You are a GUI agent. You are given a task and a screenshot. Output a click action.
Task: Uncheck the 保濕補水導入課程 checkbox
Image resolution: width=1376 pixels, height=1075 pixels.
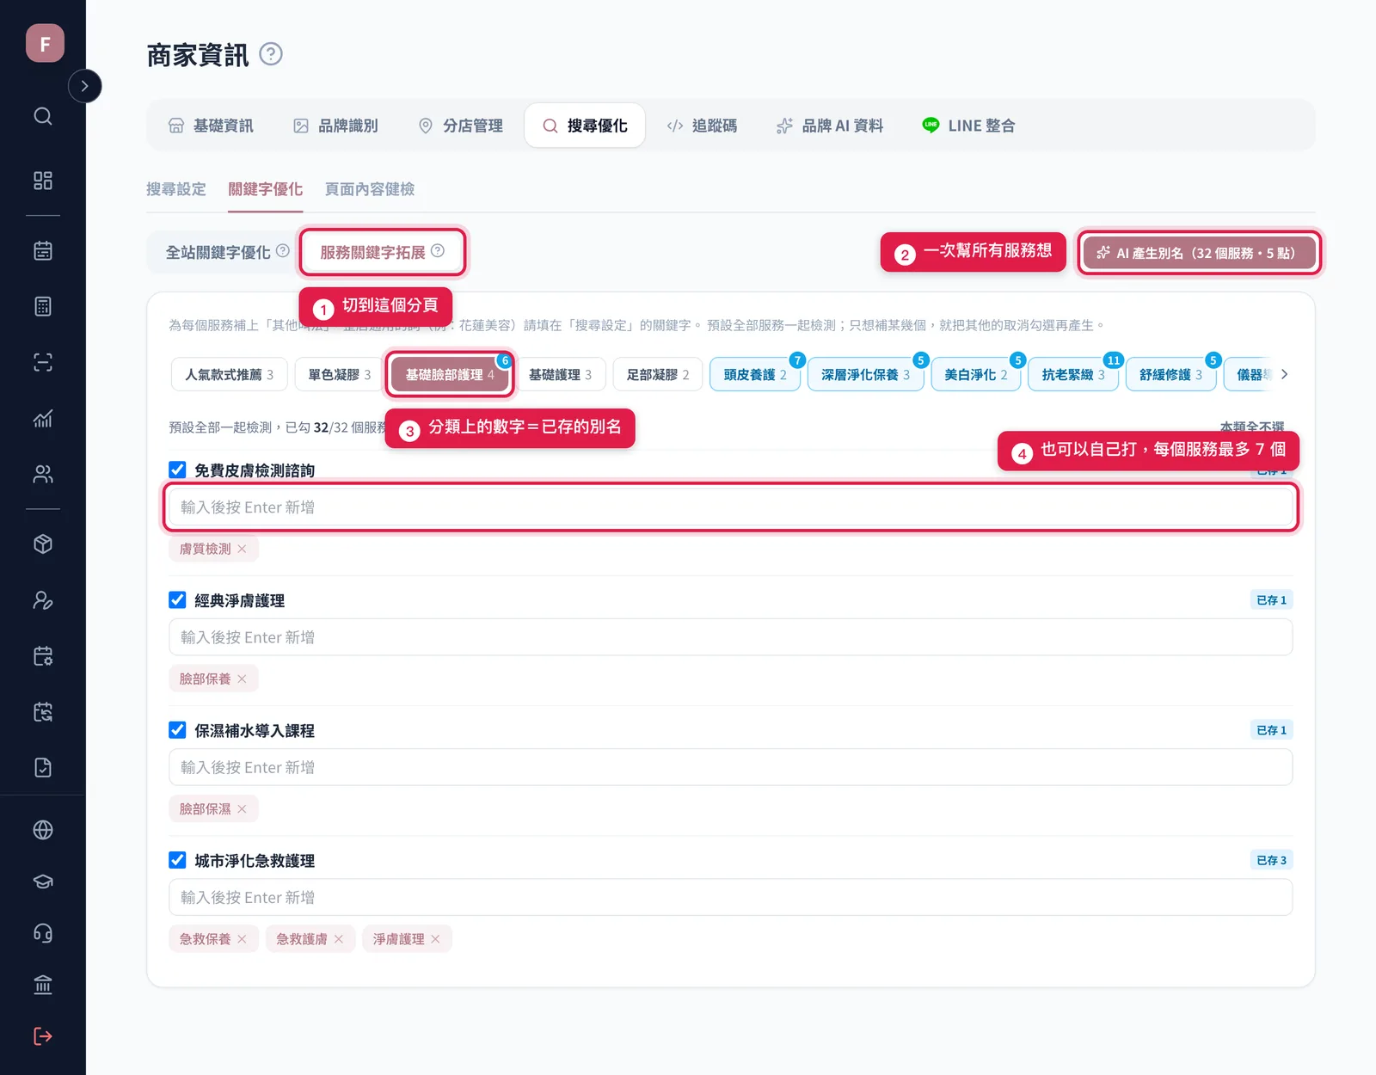(177, 729)
